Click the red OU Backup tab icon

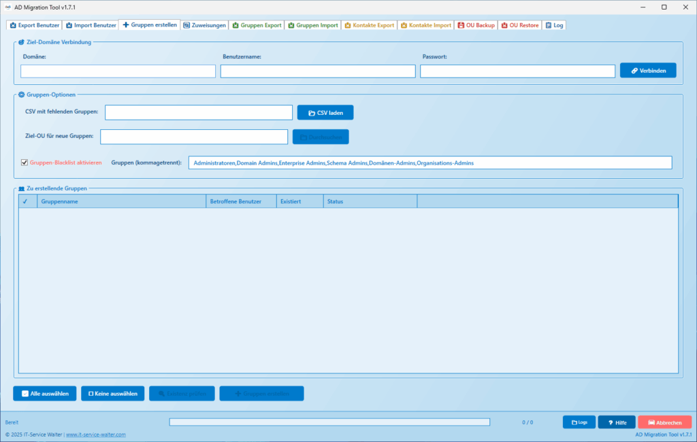(x=461, y=25)
